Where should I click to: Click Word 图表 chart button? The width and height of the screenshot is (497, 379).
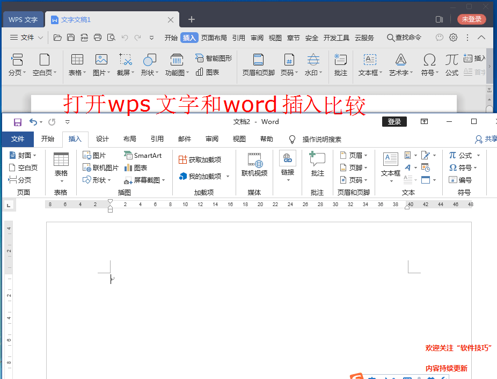(x=136, y=167)
